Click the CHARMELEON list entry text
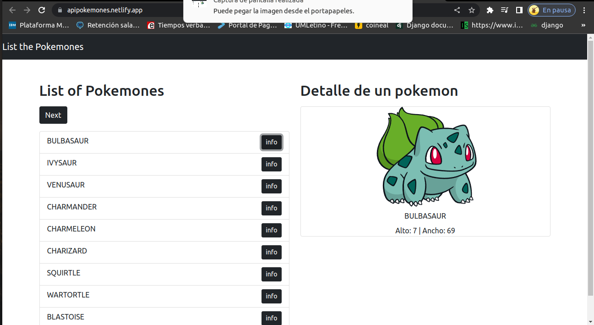This screenshot has width=594, height=325. (71, 229)
